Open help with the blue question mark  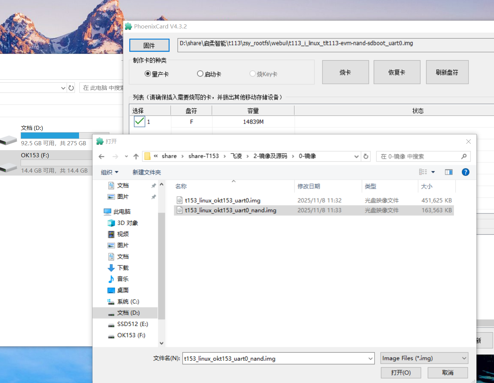point(466,172)
